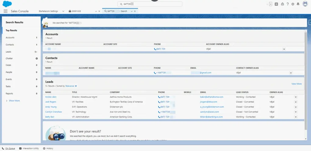This screenshot has width=311, height=151.
Task: Open the Search tab options chevron
Action: 131,11
